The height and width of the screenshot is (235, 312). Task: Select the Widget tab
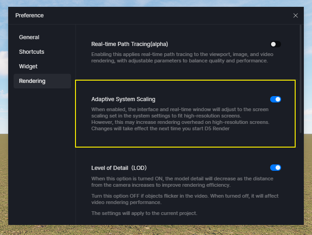[x=28, y=66]
